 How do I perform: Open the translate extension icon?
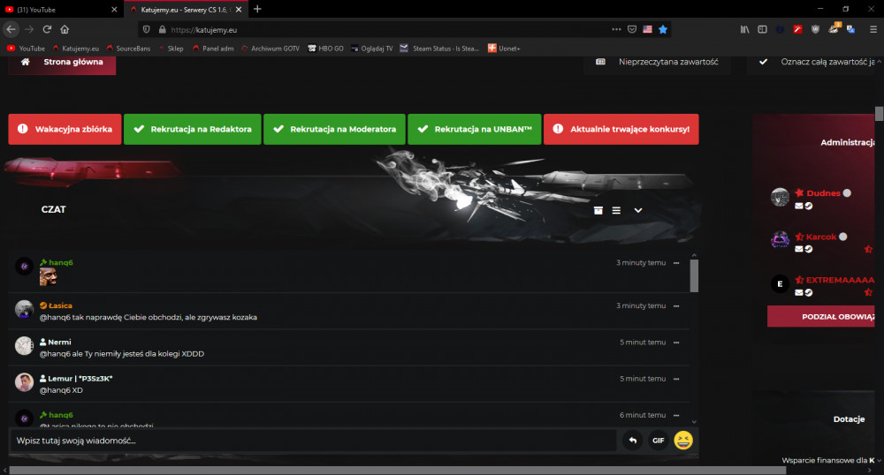(850, 29)
